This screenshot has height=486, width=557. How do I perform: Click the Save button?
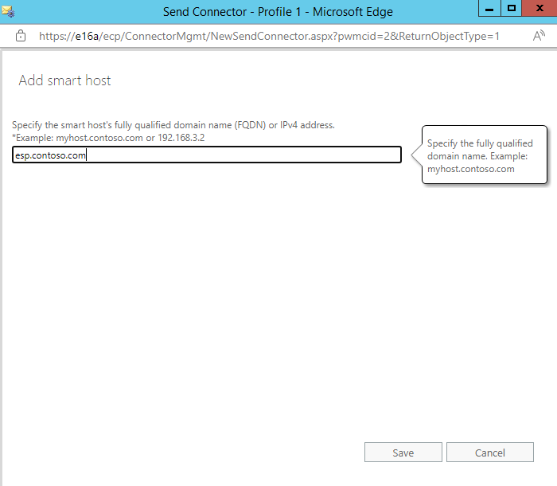coord(403,453)
